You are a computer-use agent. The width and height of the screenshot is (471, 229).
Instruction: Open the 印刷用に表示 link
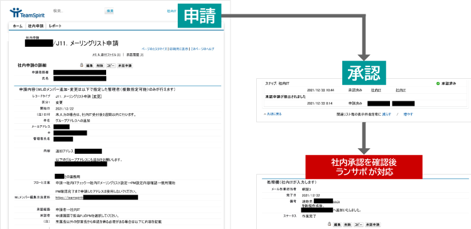(x=178, y=49)
